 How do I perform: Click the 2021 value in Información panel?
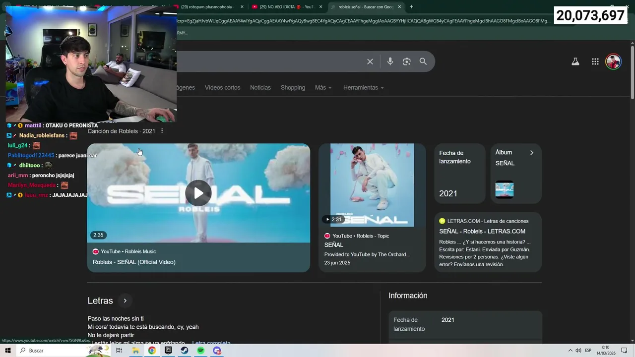pyautogui.click(x=448, y=320)
